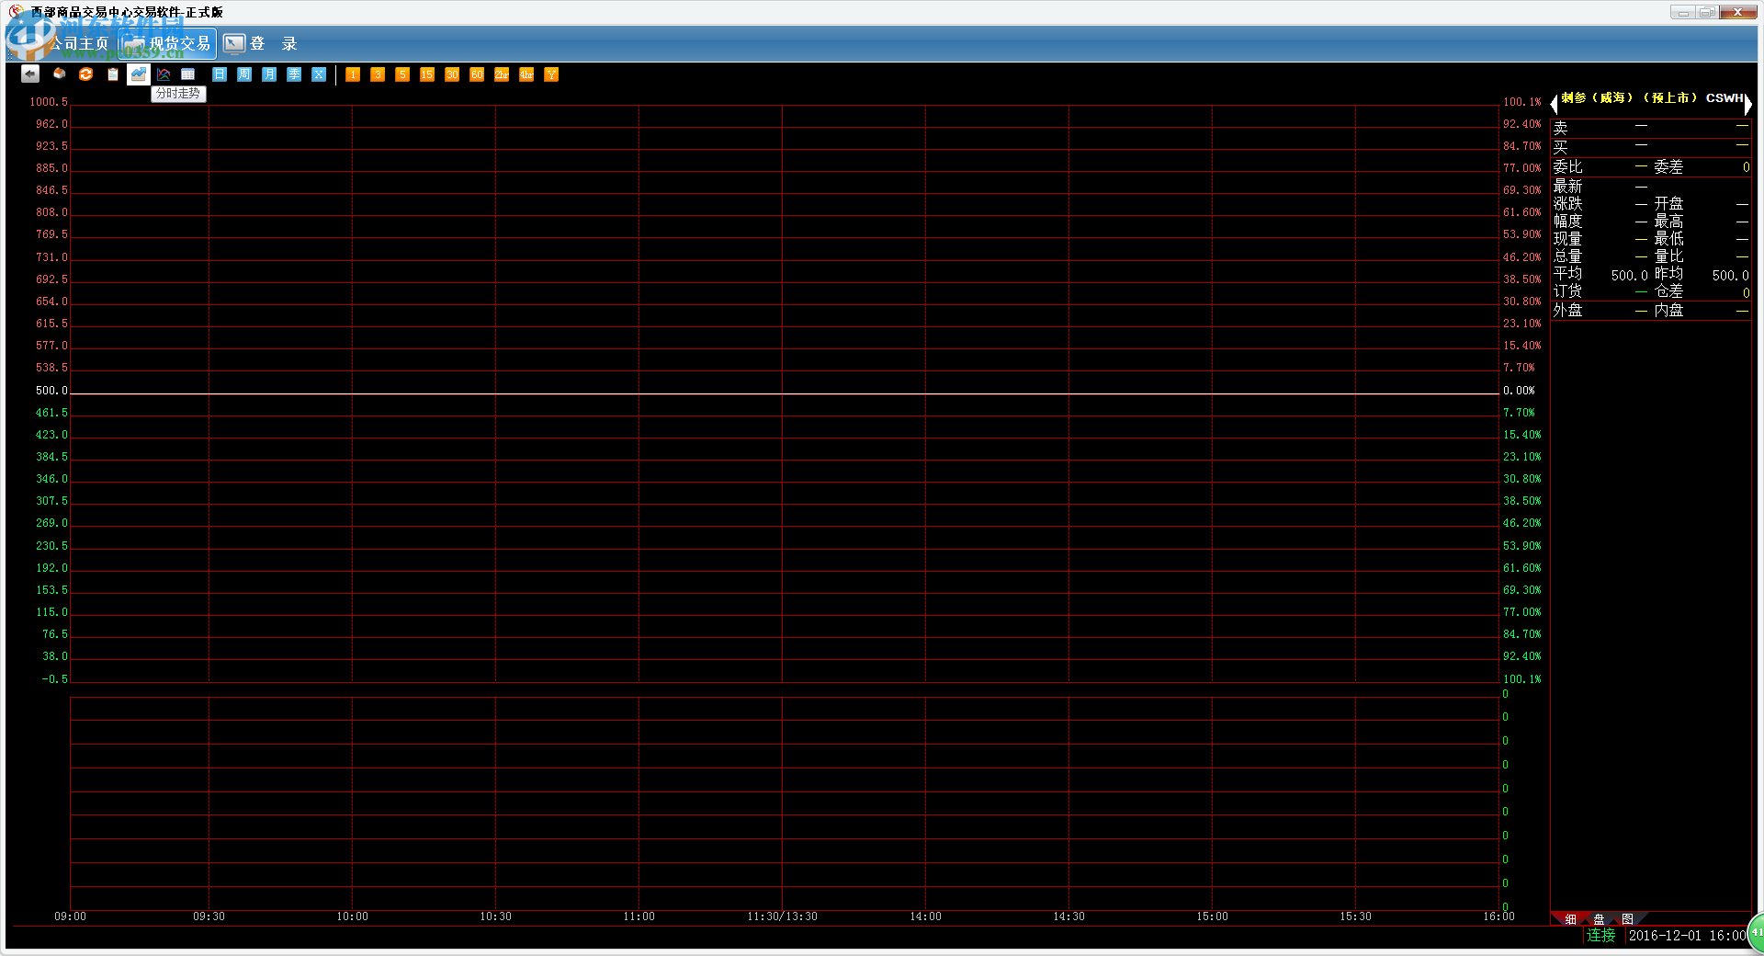Click the orange Y period button

pyautogui.click(x=551, y=74)
